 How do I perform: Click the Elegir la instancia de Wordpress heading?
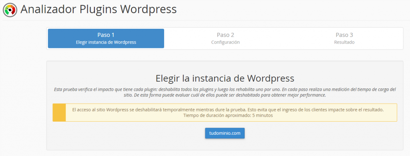pos(225,78)
